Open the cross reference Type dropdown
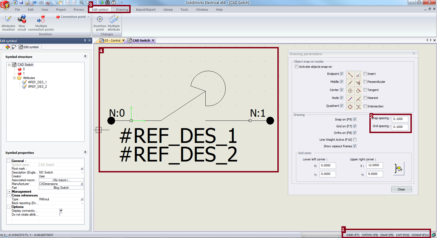Screen dimensions: 437x238 coord(82,199)
